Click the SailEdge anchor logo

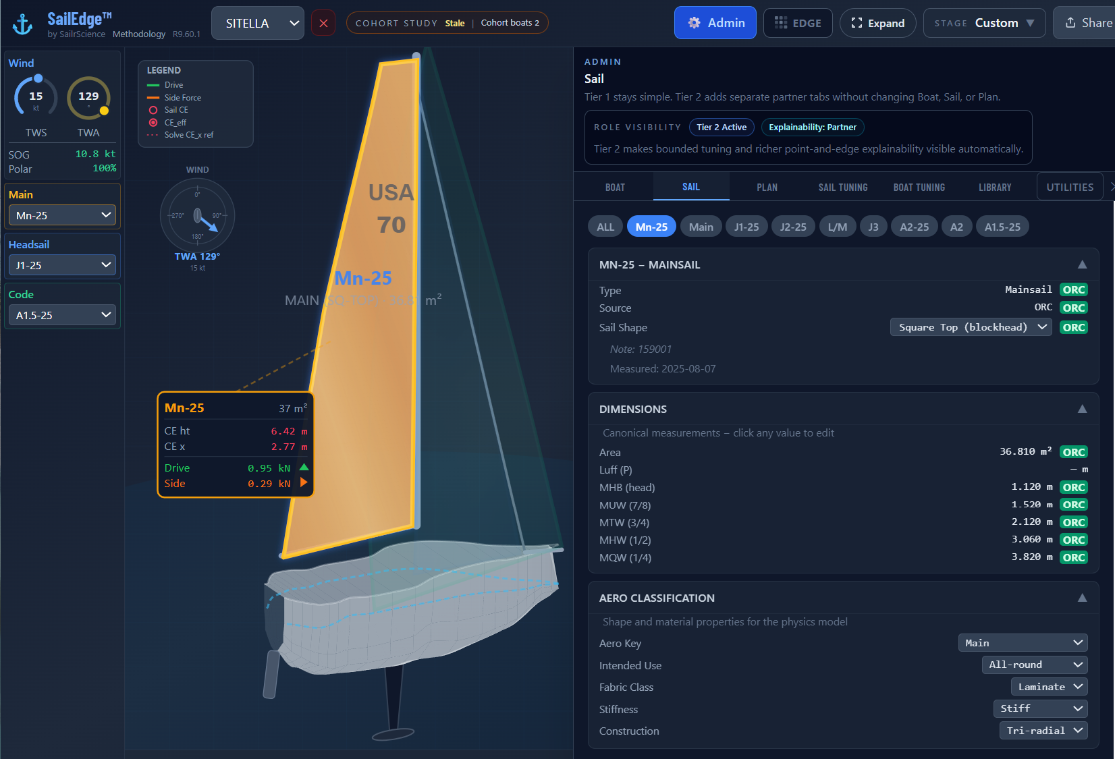[22, 22]
